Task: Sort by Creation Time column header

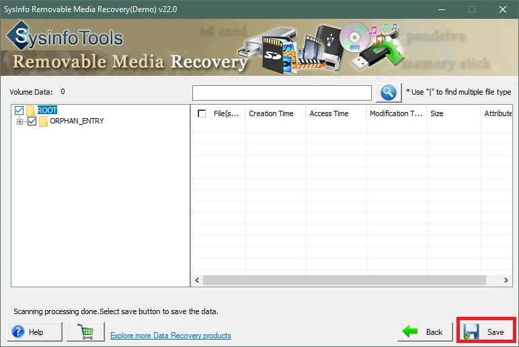Action: pos(276,113)
